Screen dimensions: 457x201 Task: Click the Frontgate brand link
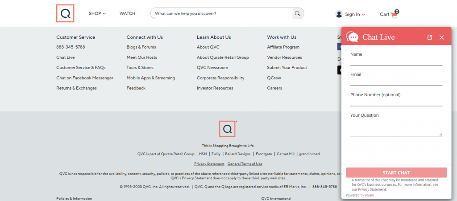tap(264, 154)
